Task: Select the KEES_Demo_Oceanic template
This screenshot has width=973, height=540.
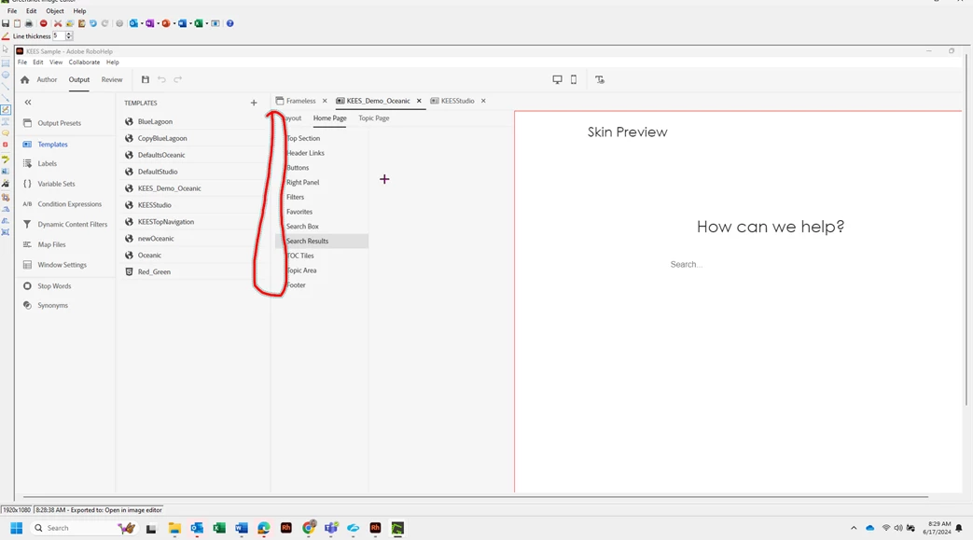Action: point(170,188)
